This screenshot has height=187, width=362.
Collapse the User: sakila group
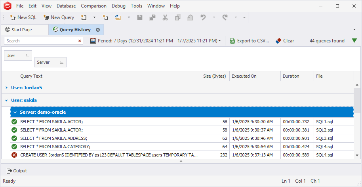pos(6,100)
